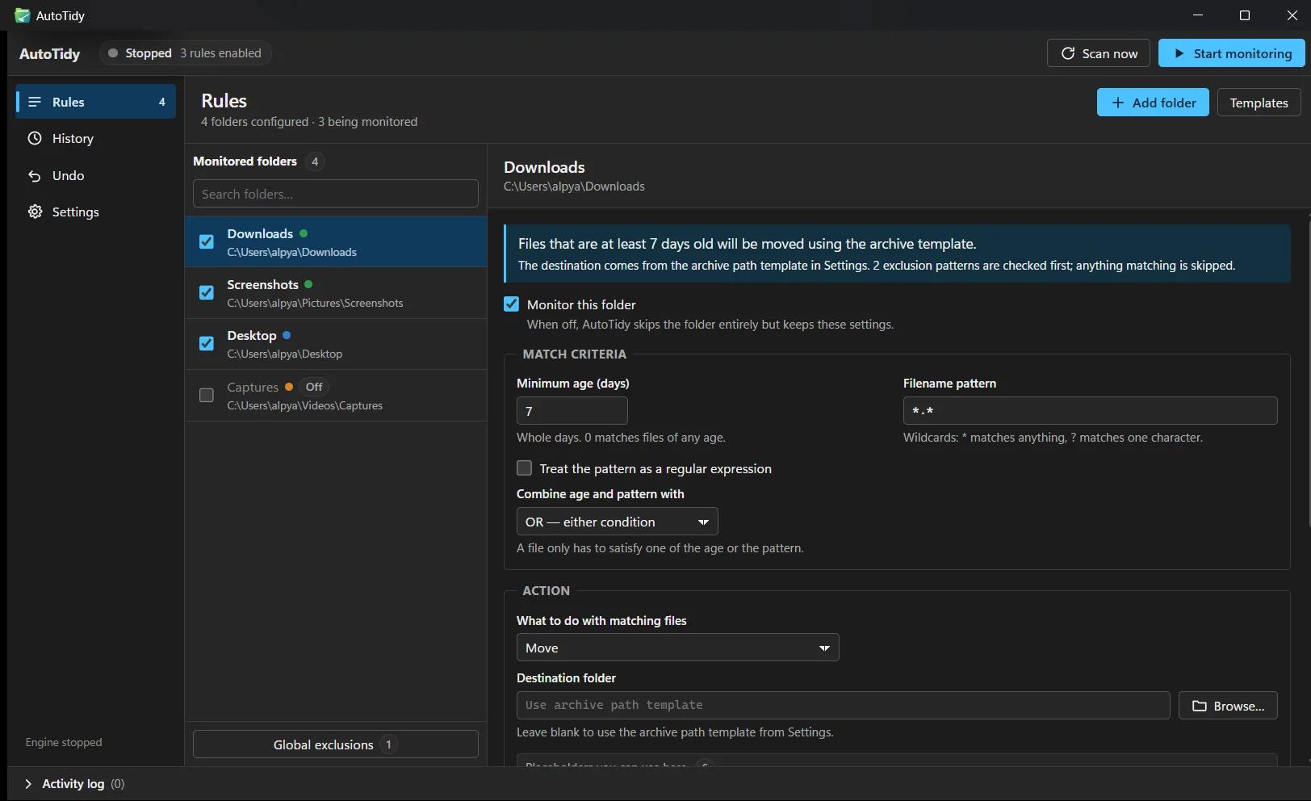Click the AutoTidy app icon in title bar
Viewport: 1311px width, 801px height.
click(x=22, y=15)
